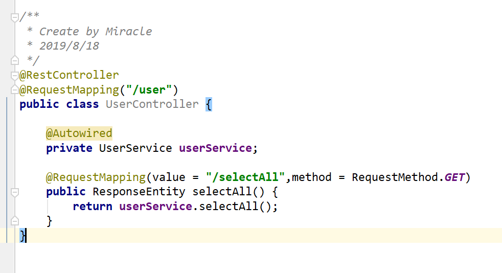
Task: Click the userService field in the private declaration
Action: click(x=215, y=148)
